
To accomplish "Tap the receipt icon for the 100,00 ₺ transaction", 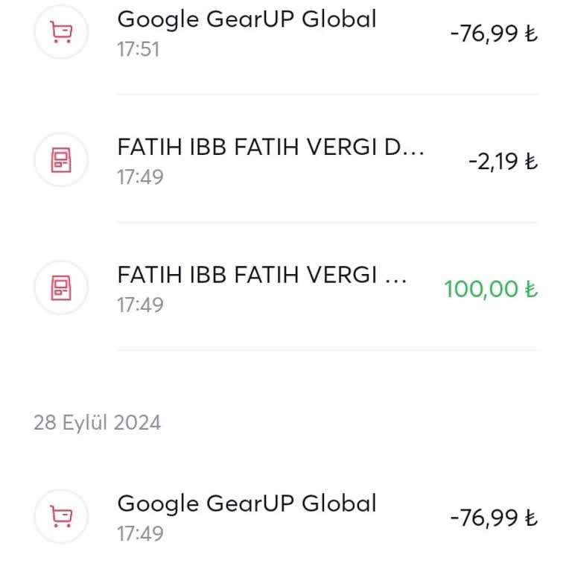I will pos(61,287).
